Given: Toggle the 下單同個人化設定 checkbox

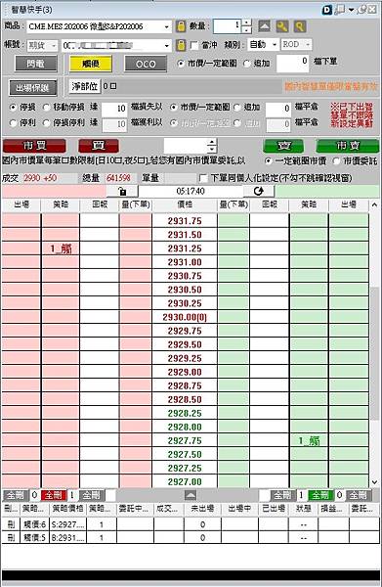Looking at the screenshot, I should [203, 178].
